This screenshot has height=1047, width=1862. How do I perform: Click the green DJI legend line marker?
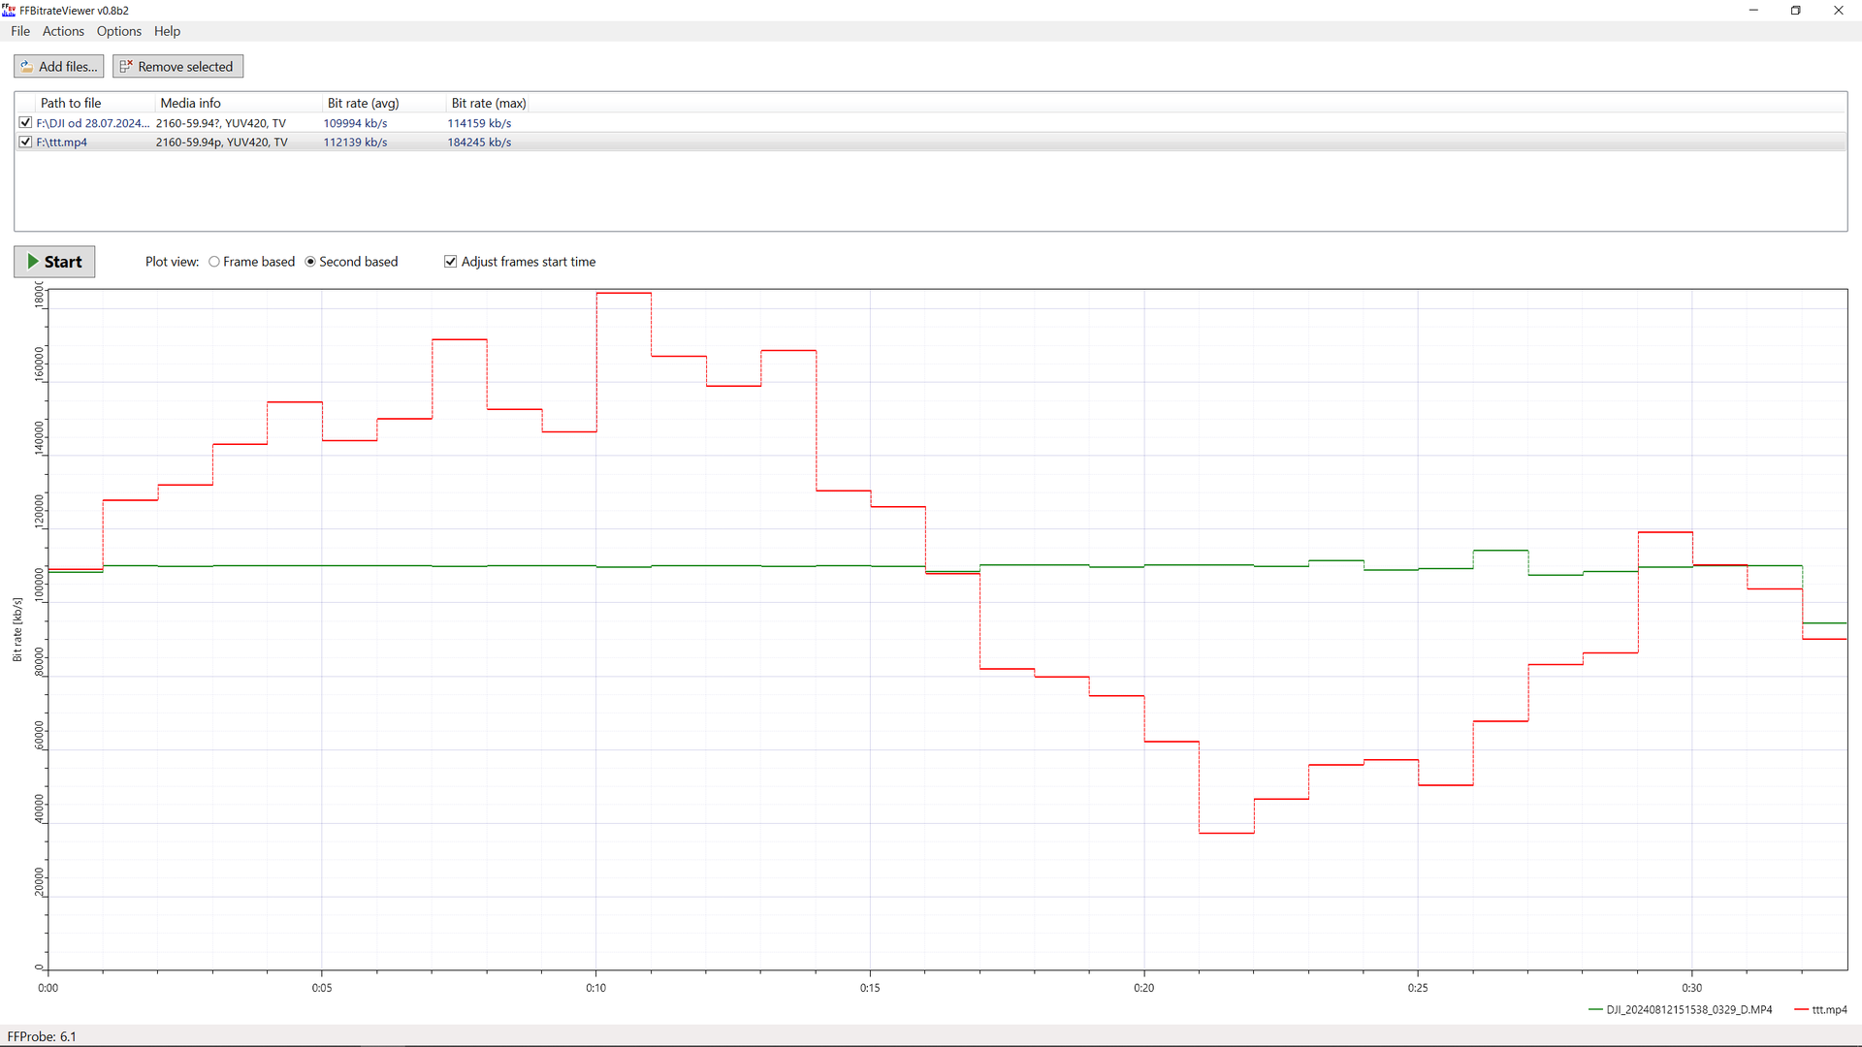click(x=1595, y=1010)
